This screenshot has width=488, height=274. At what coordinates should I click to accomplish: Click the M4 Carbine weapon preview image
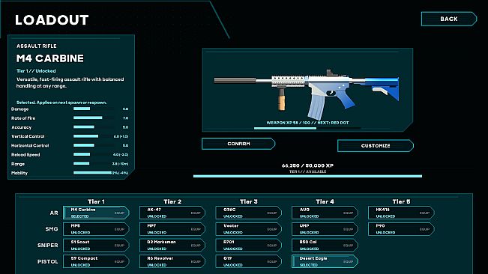[x=307, y=94]
